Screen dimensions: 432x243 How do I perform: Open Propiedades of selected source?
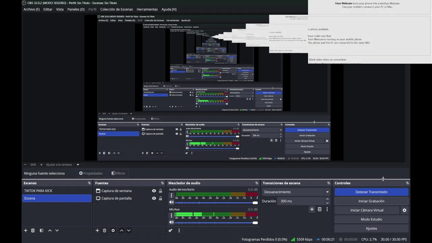pos(91,173)
